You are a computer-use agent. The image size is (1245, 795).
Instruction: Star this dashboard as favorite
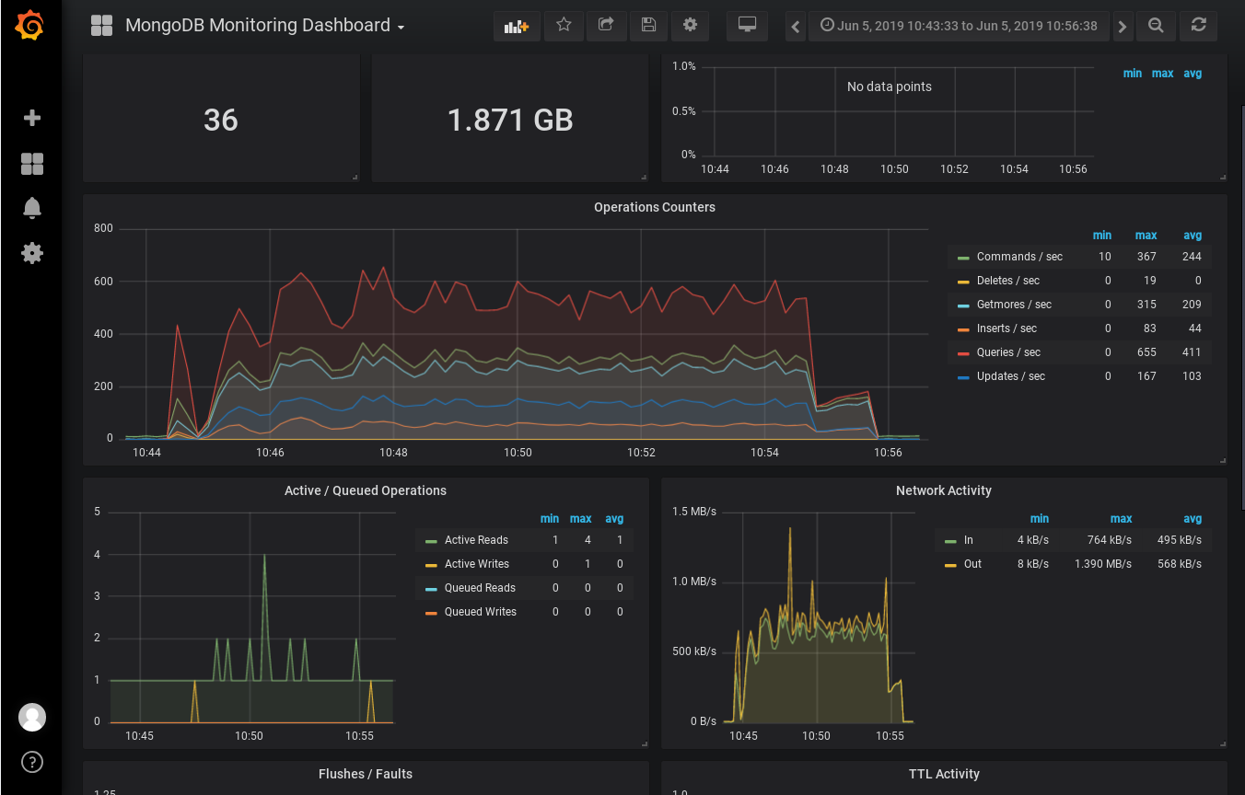[x=564, y=26]
